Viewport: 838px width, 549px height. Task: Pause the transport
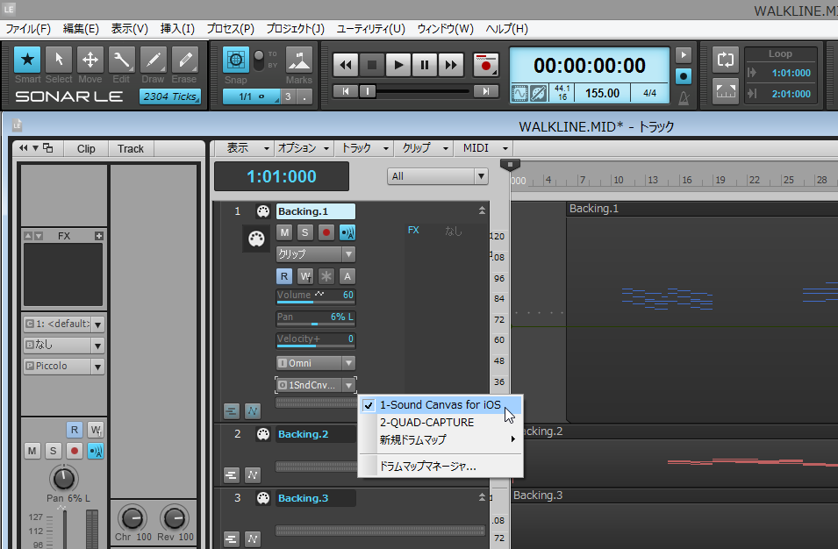[x=425, y=65]
